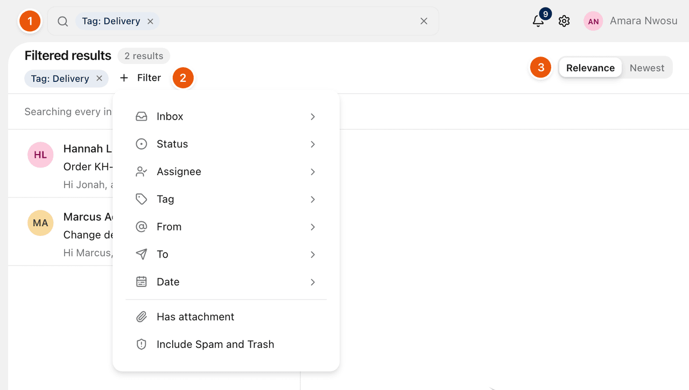Click the Date calendar icon
Screen dimensions: 689x390
tap(142, 282)
